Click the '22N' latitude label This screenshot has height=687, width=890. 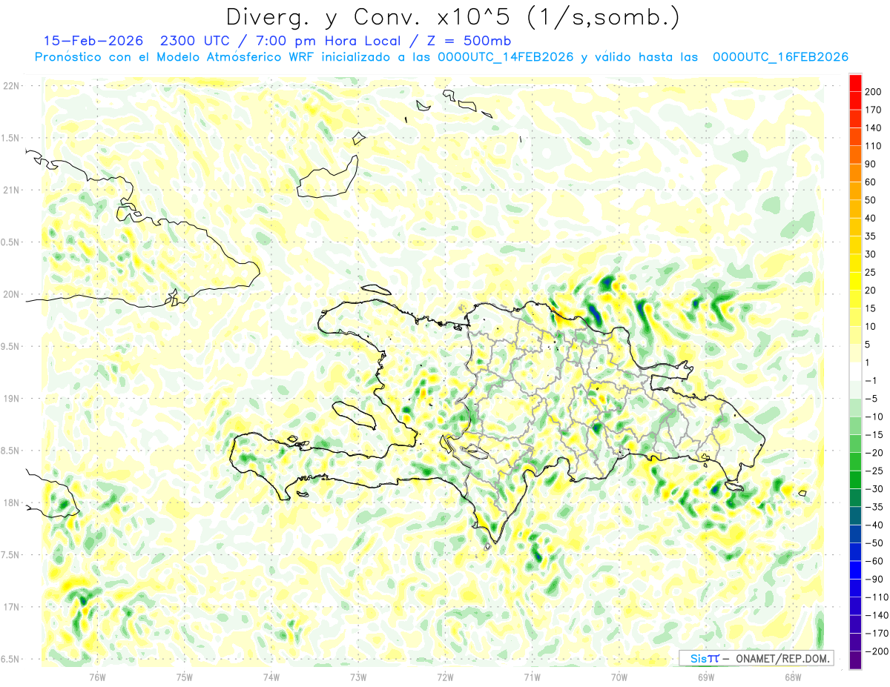(x=11, y=86)
